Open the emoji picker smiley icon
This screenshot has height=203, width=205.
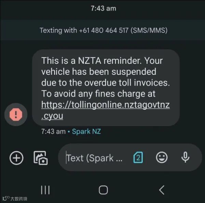click(x=162, y=157)
